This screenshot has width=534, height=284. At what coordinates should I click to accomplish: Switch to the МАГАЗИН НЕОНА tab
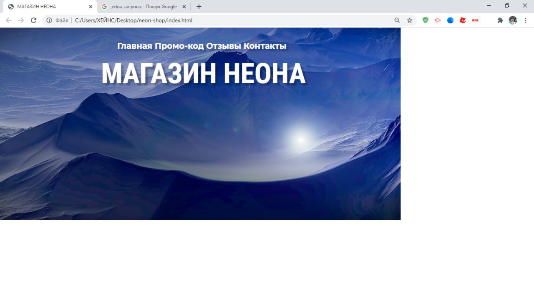click(50, 7)
